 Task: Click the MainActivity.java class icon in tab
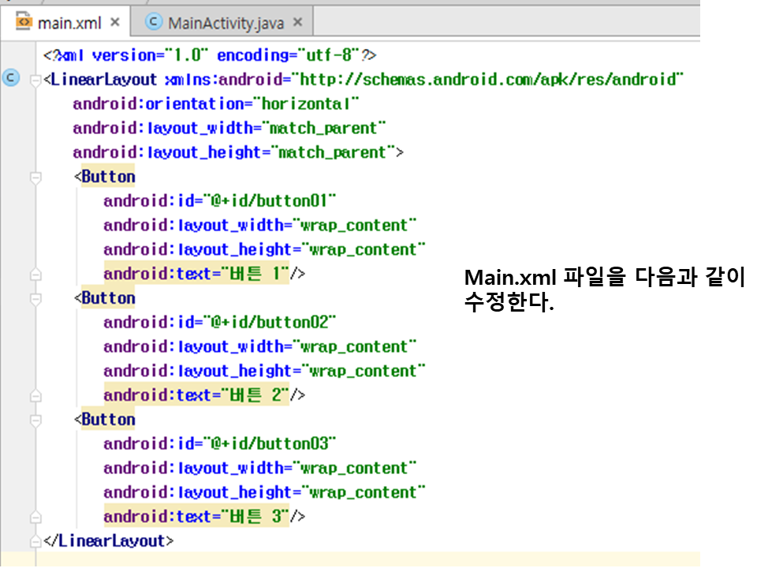[155, 23]
